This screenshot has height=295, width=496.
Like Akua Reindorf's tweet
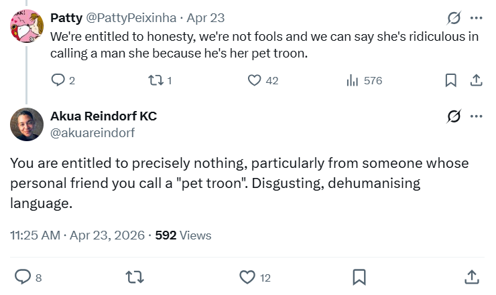[x=247, y=276]
